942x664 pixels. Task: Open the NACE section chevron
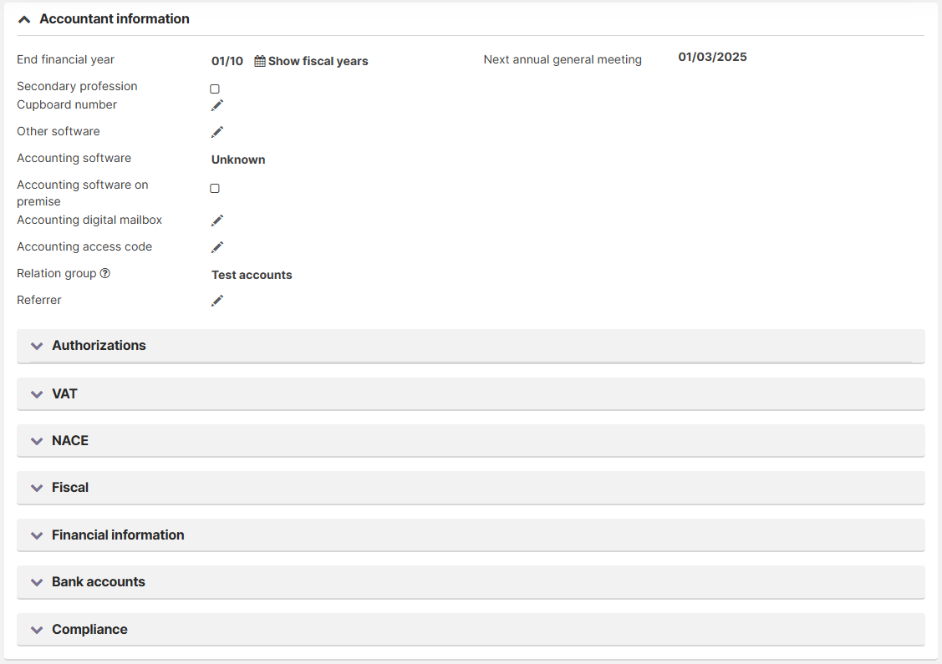[x=37, y=441]
